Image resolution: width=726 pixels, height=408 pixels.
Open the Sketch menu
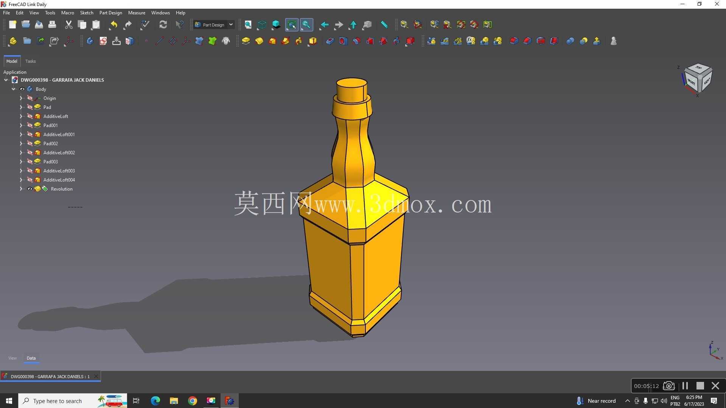pos(87,13)
